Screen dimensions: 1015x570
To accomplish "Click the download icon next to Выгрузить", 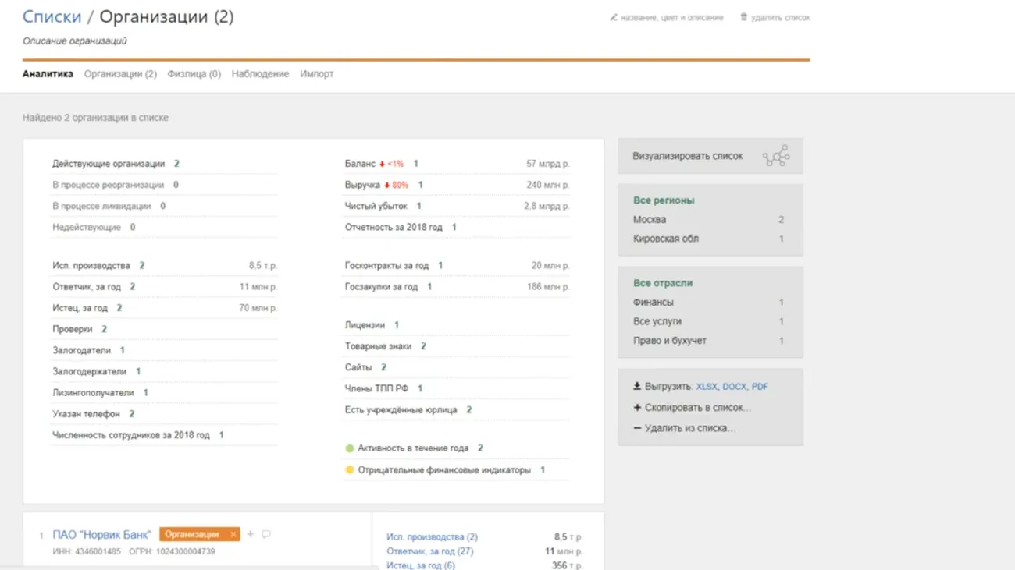I will tap(637, 386).
